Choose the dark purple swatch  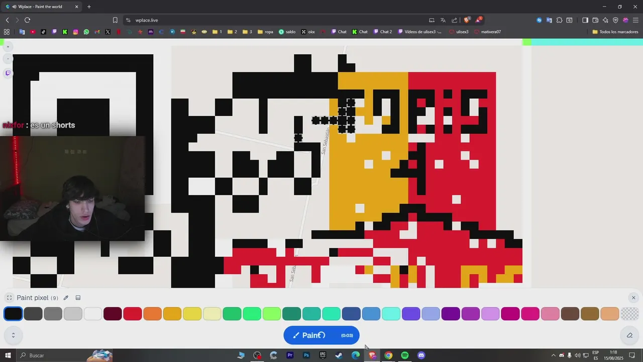451,314
